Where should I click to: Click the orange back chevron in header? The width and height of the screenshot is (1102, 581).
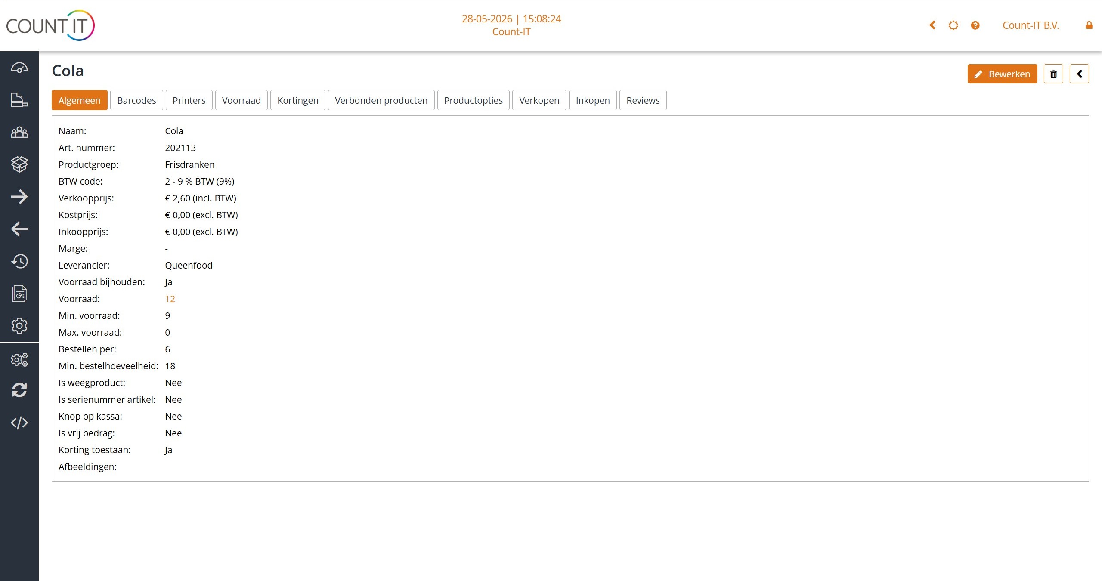tap(932, 25)
